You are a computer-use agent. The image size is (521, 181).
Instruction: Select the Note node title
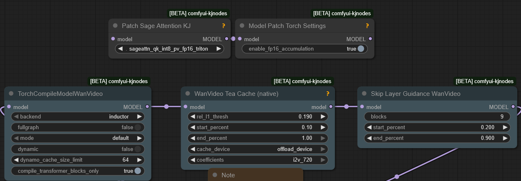[228, 175]
